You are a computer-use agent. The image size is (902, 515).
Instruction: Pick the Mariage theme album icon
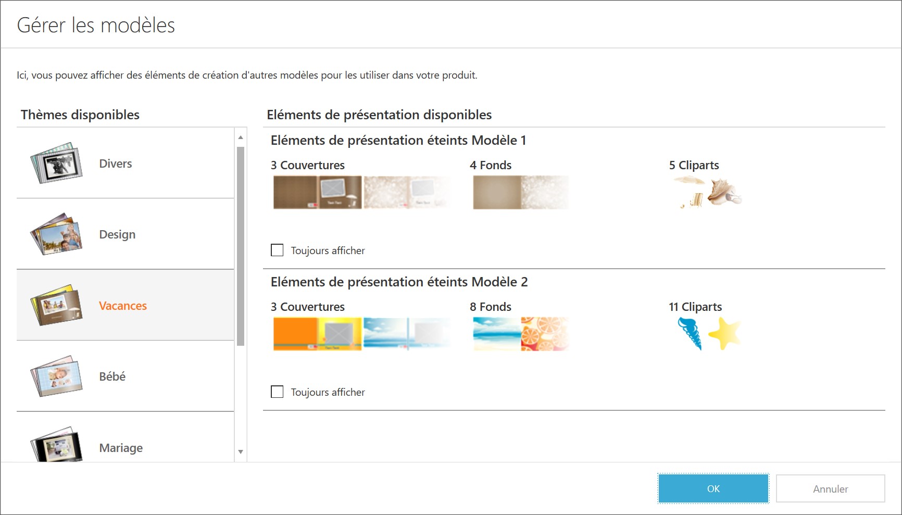tap(56, 444)
